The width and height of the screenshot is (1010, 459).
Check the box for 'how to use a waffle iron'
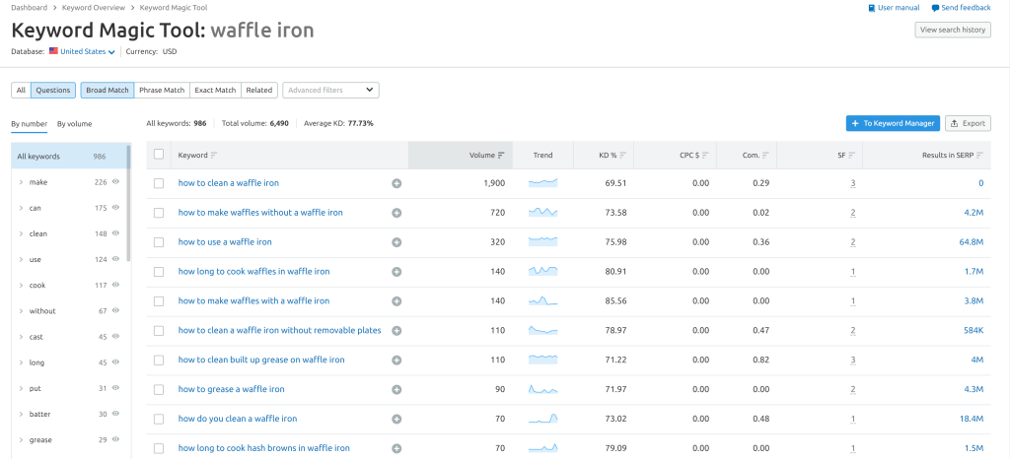point(159,242)
